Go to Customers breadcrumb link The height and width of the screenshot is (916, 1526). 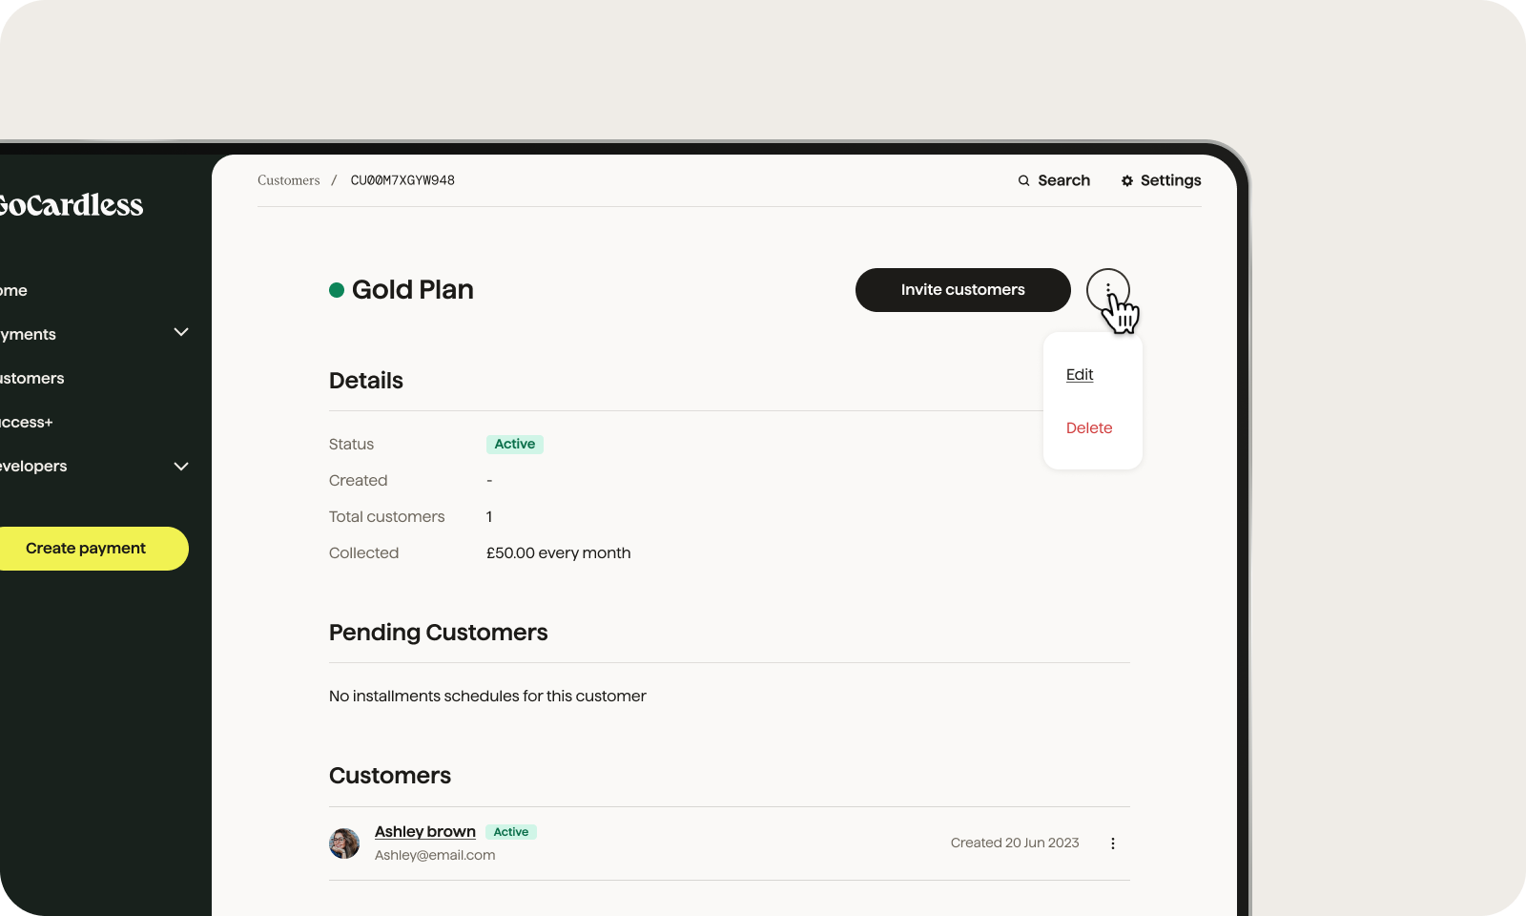(x=288, y=180)
